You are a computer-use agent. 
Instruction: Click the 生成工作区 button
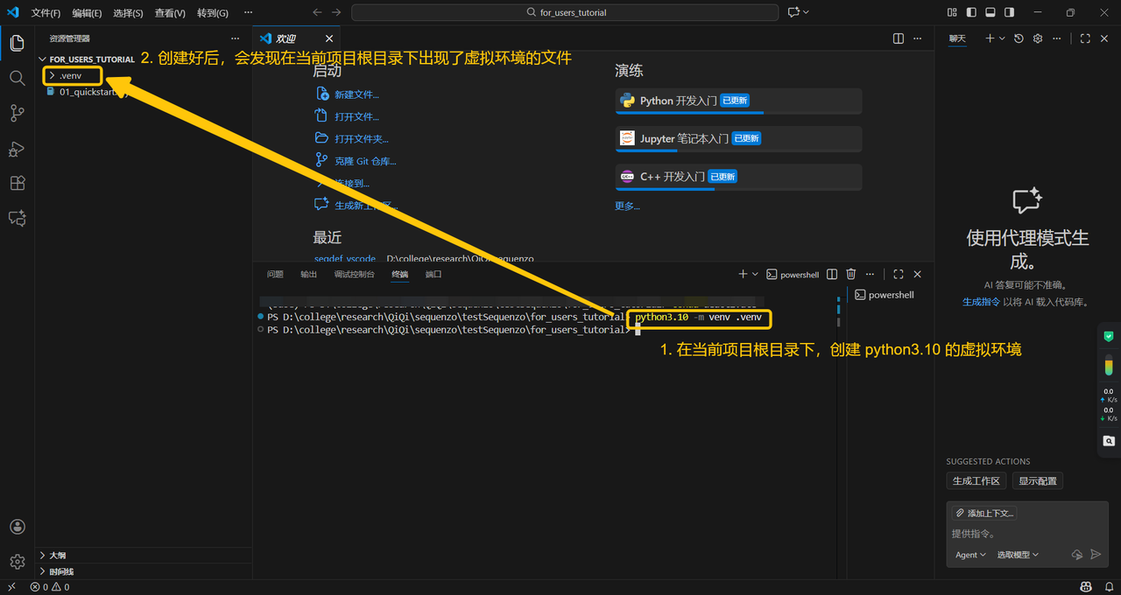[976, 481]
